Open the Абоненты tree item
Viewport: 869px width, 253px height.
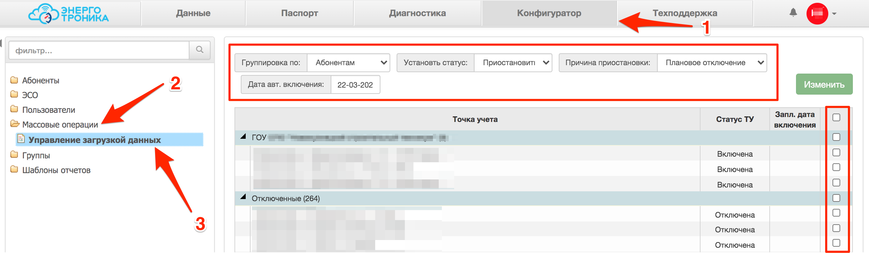[41, 80]
